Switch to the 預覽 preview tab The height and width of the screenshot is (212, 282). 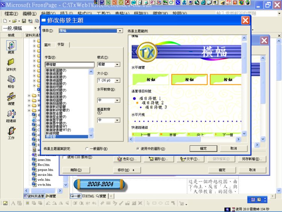(101, 196)
